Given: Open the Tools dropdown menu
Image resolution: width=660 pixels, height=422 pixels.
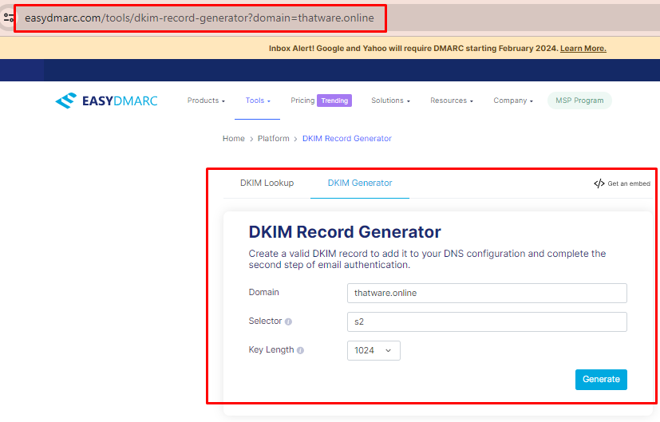Looking at the screenshot, I should [258, 101].
